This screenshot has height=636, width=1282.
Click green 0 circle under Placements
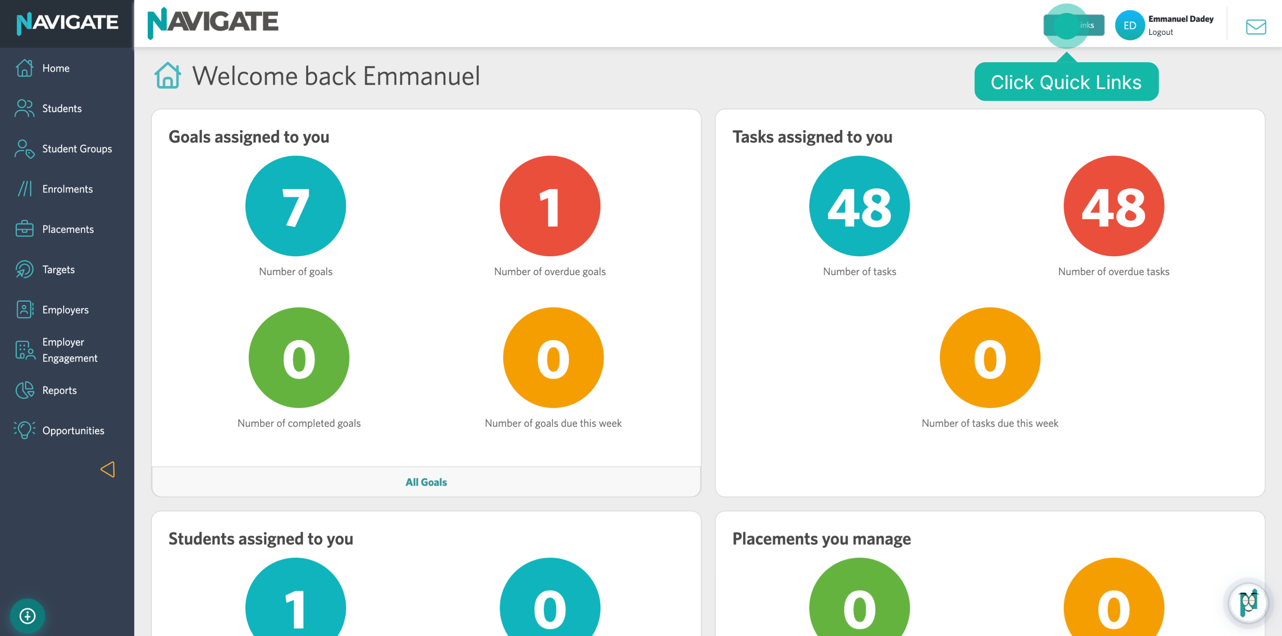(859, 597)
